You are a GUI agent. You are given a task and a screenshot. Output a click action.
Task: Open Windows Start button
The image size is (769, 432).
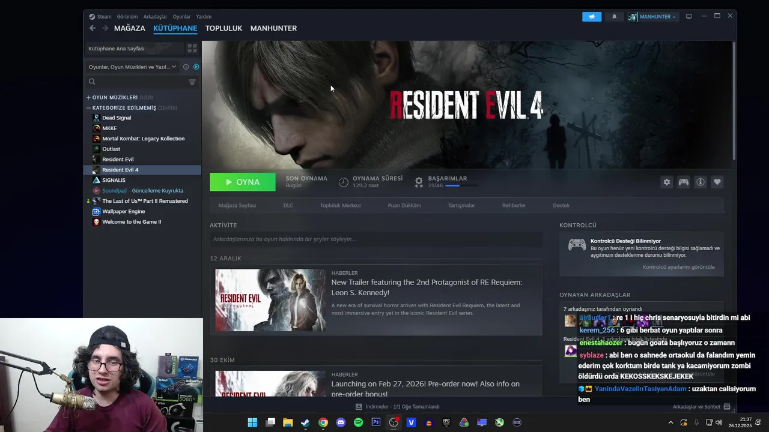pyautogui.click(x=252, y=422)
